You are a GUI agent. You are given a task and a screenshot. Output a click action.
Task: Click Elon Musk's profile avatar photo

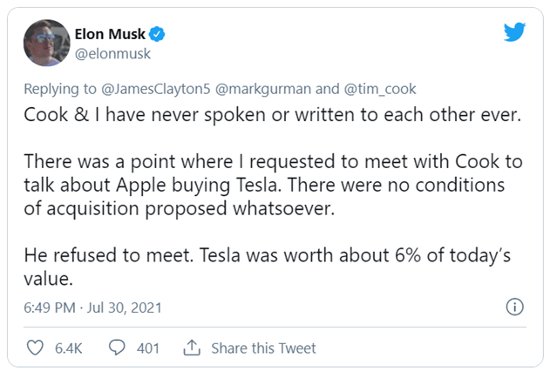point(45,42)
